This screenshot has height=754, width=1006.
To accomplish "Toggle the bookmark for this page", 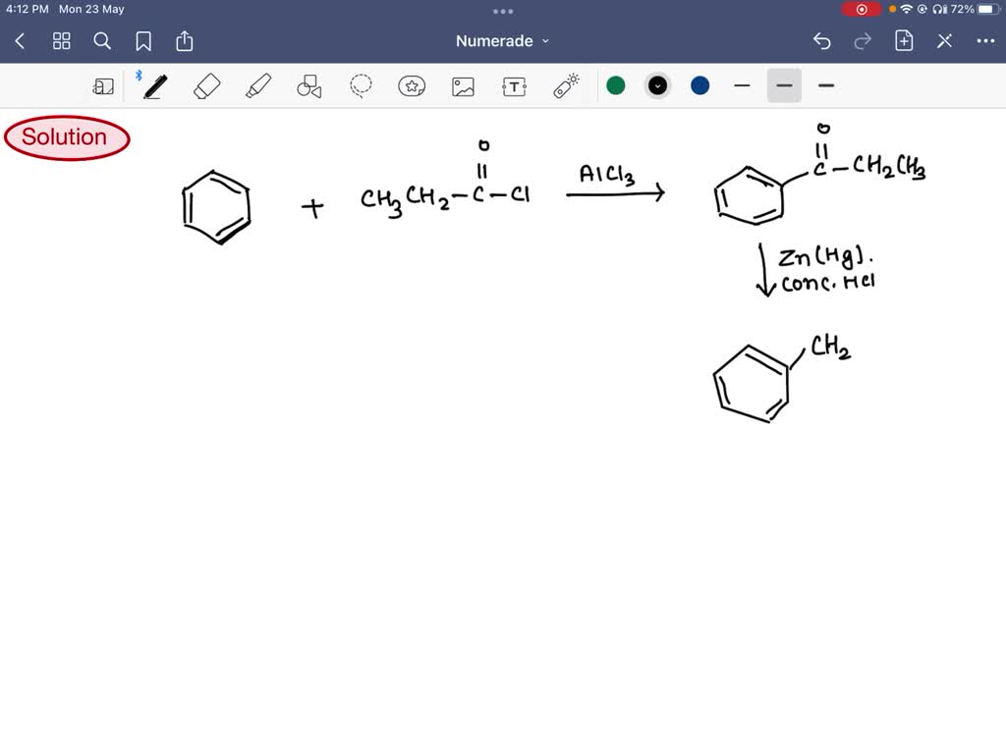I will coord(143,41).
